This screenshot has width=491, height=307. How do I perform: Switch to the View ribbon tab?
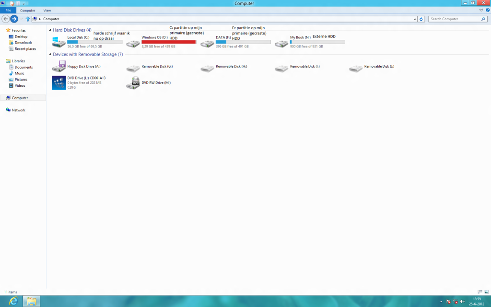point(47,10)
